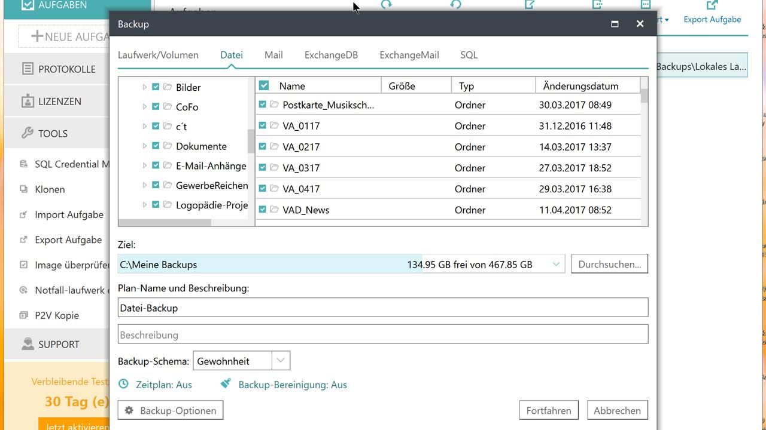Click the Beschreibung input field
This screenshot has width=766, height=430.
tap(382, 334)
